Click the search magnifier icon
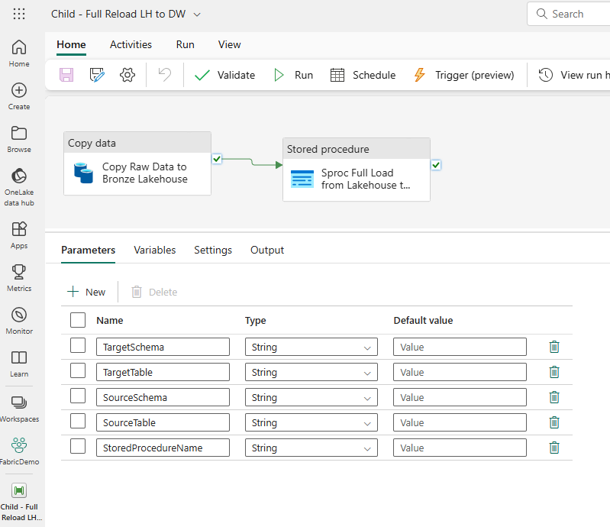Viewport: 610px width, 527px height. [x=541, y=14]
